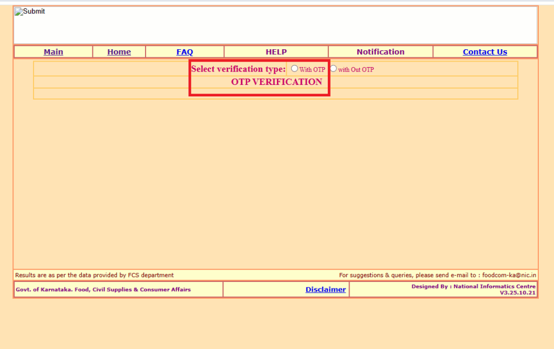Click the Govt. of Karnataka footer text
Image resolution: width=554 pixels, height=349 pixels.
103,289
